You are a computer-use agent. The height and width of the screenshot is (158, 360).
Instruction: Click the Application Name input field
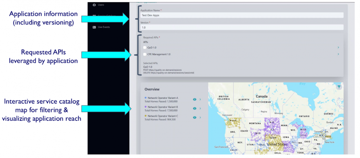click(241, 15)
